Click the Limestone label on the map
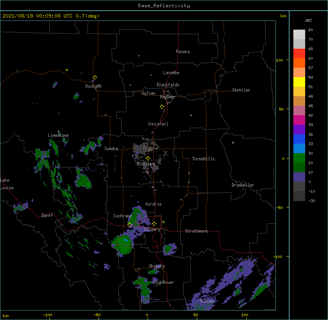Screen dimensions: 328x320 coord(58,135)
